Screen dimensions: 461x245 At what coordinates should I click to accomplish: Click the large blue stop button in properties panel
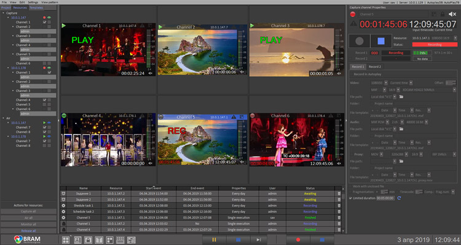[x=381, y=41]
